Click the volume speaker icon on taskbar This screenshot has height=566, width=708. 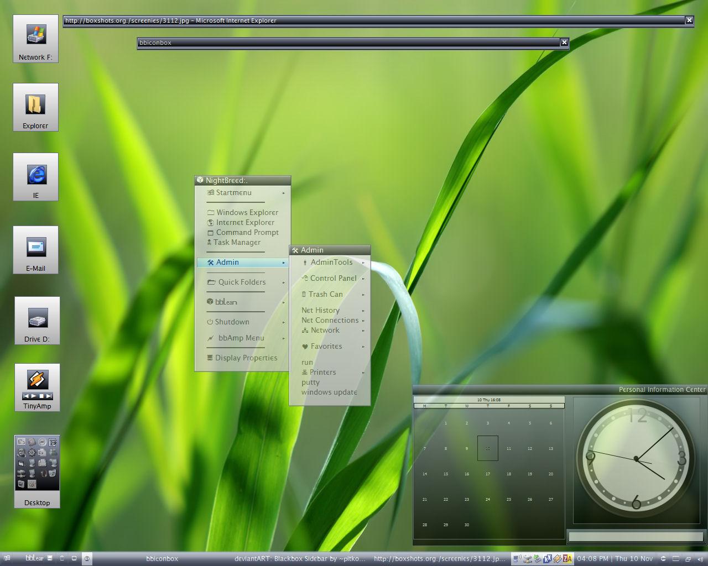701,559
